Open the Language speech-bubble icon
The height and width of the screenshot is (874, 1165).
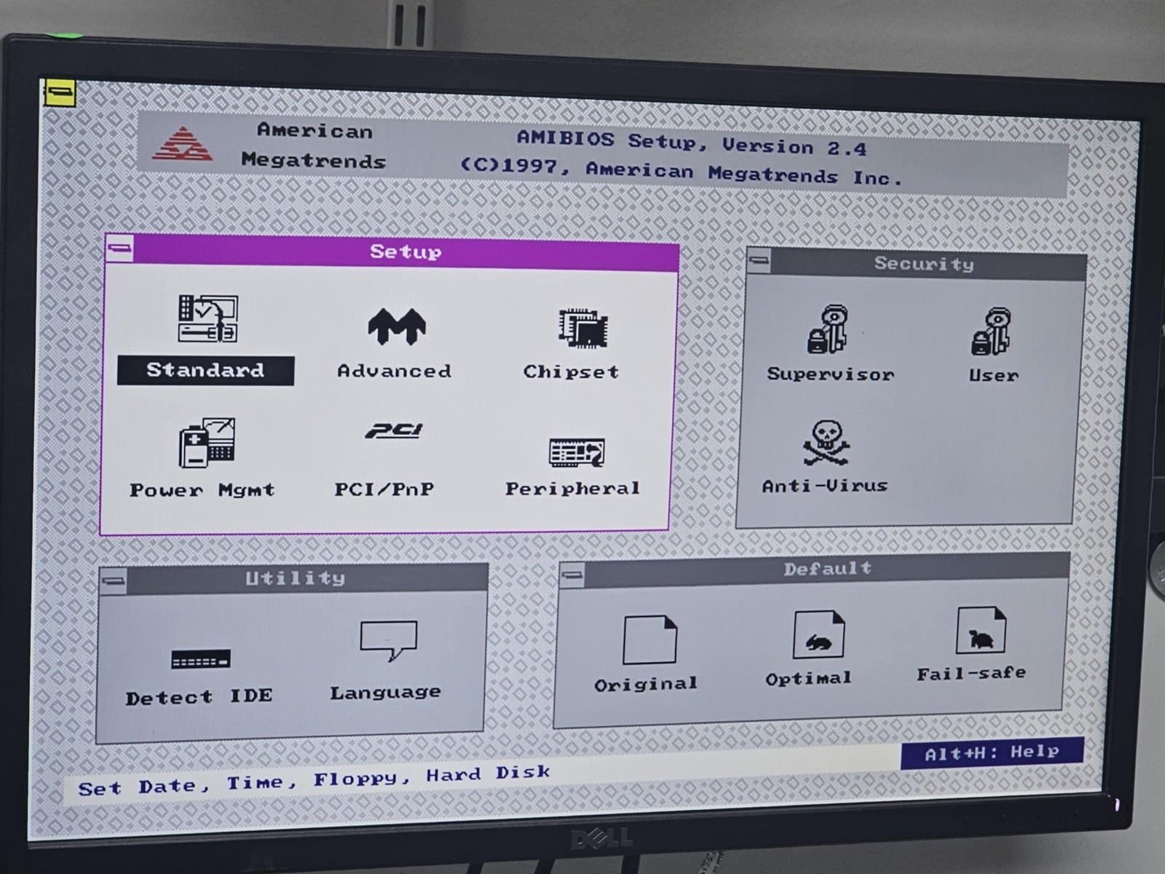click(x=388, y=640)
